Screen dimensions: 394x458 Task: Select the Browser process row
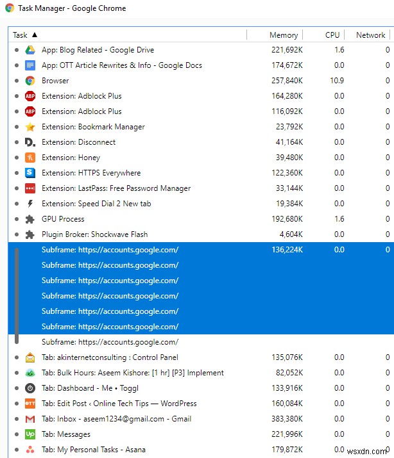tap(201, 81)
